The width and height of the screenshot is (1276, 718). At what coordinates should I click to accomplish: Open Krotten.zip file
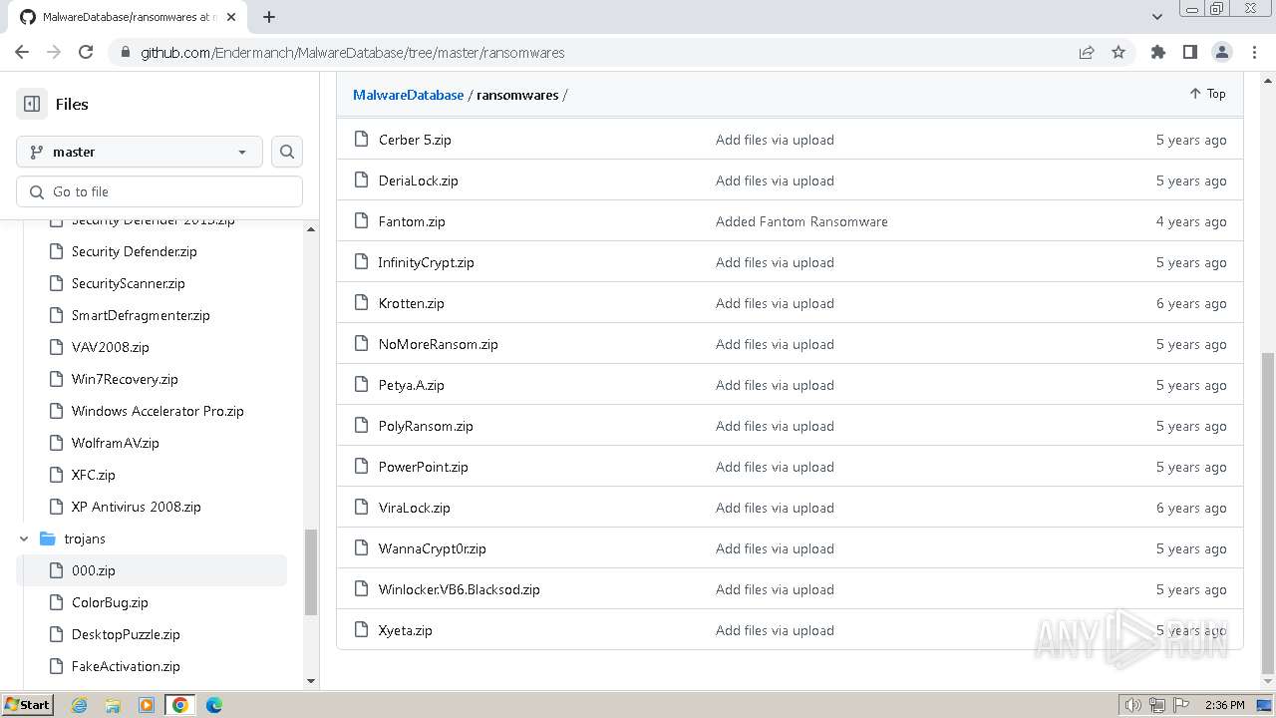[x=412, y=303]
